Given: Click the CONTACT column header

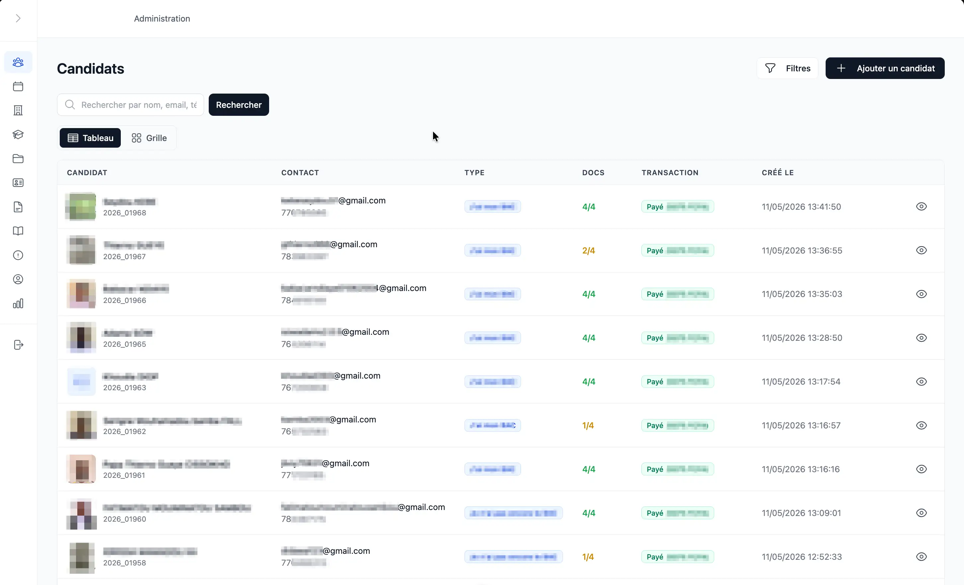Looking at the screenshot, I should coord(300,173).
